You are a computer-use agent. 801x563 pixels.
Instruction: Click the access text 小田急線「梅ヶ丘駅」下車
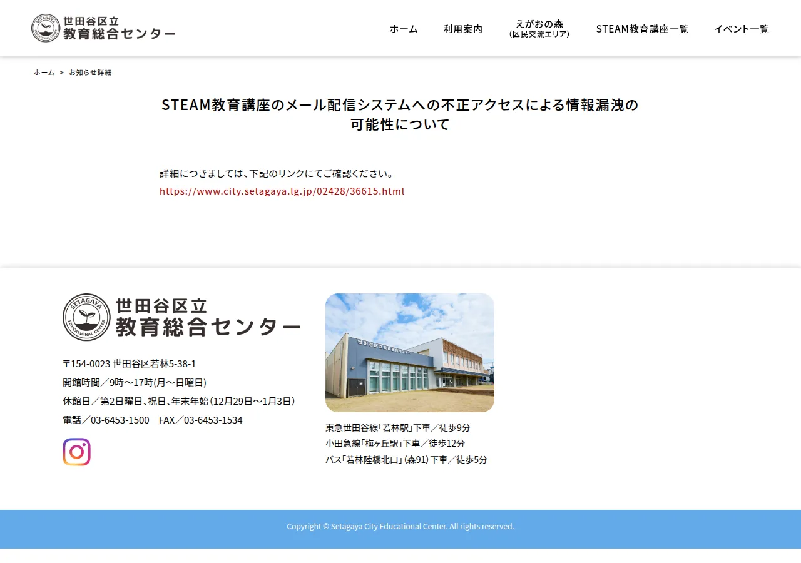coord(395,444)
